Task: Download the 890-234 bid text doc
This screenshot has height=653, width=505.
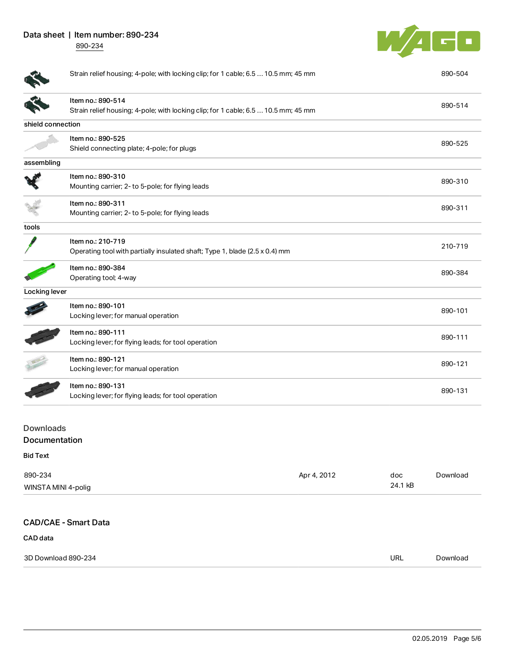Action: point(452,475)
